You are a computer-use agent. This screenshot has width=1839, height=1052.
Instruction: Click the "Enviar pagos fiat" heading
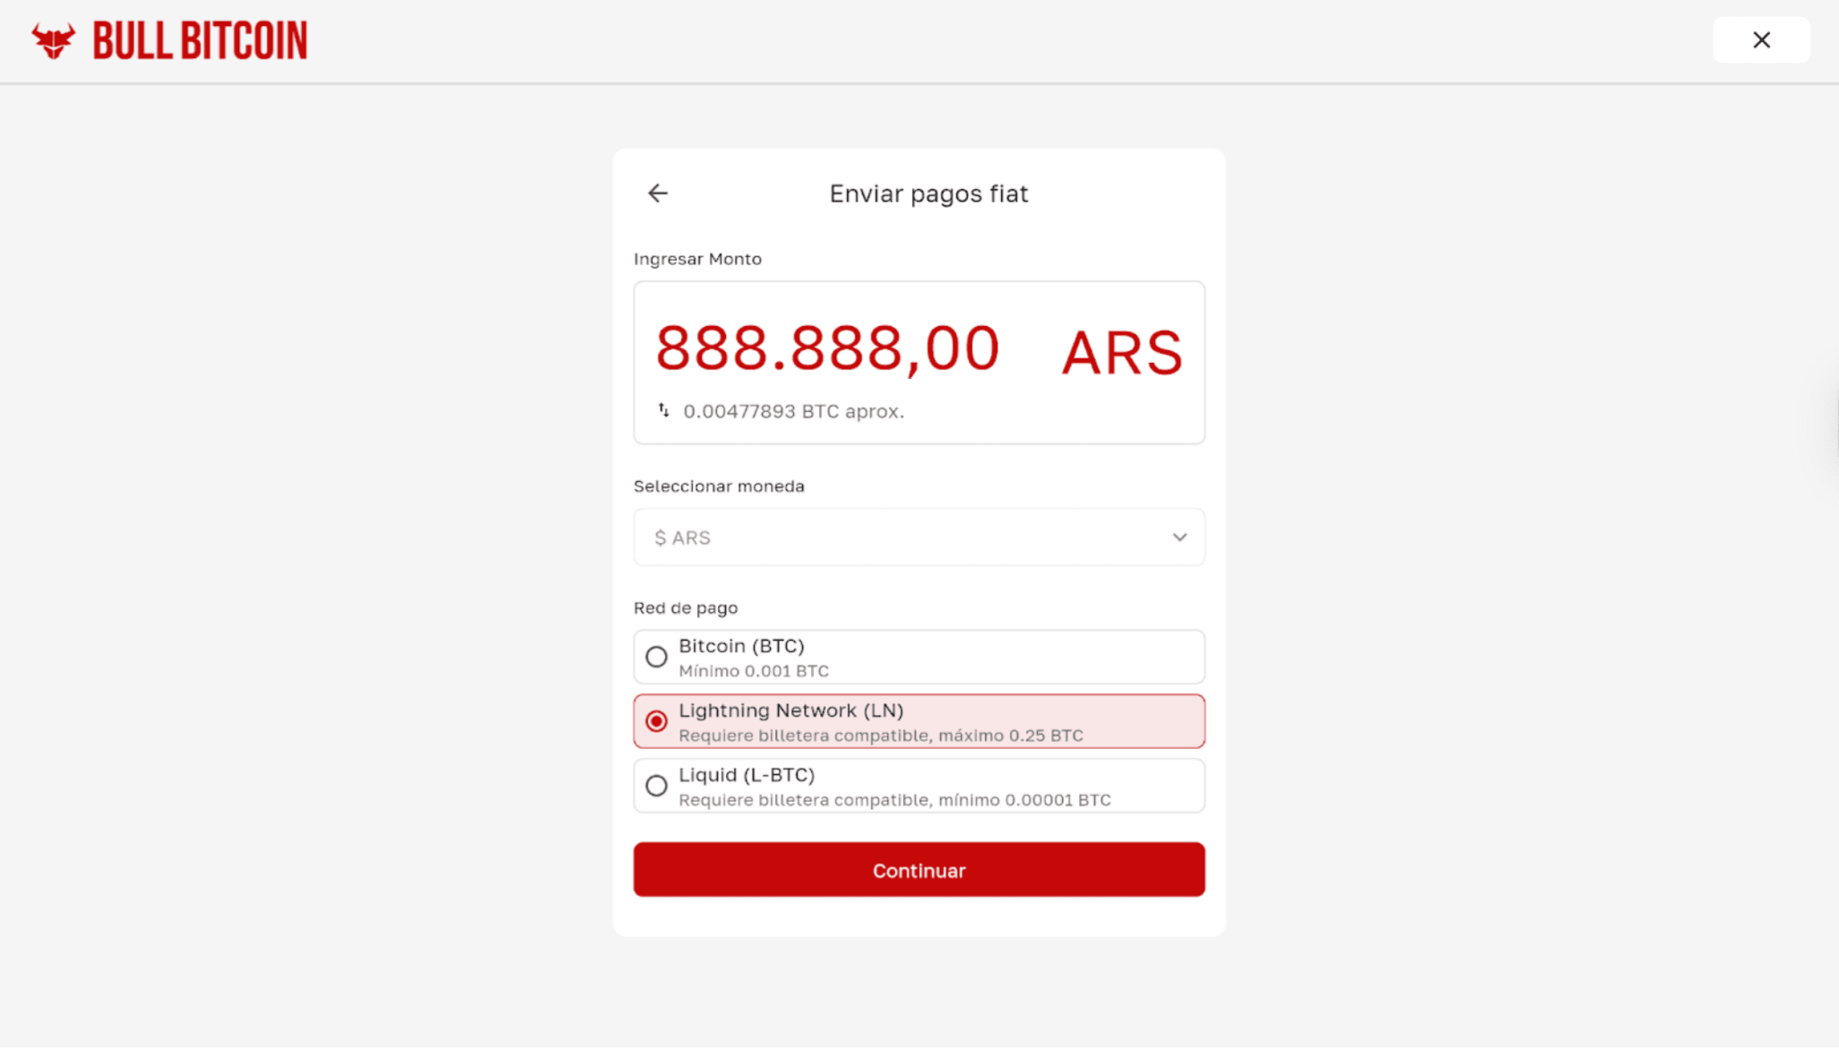pos(928,194)
